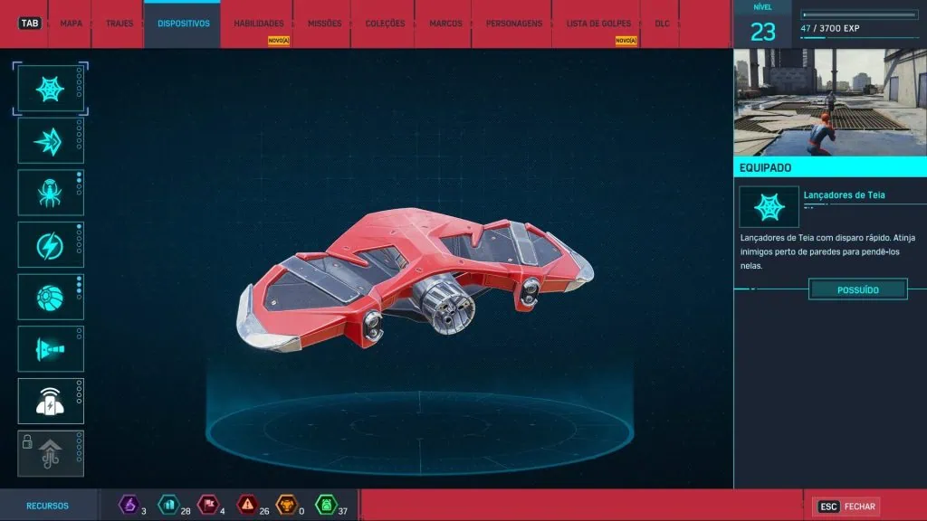Click the EXP progress bar

(859, 14)
